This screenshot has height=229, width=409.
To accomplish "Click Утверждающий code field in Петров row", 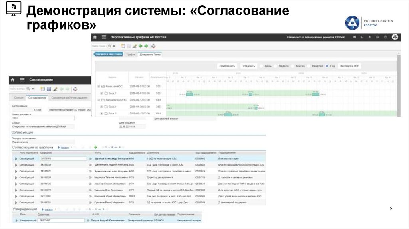I will point(61,220).
